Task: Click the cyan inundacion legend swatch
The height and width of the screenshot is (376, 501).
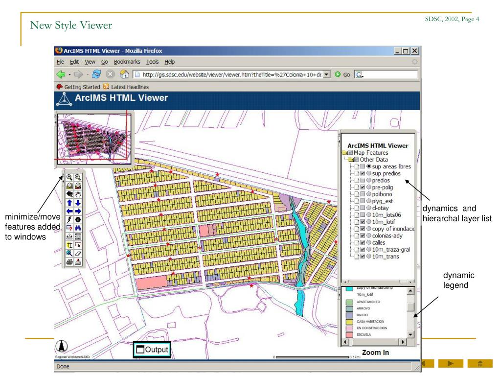Action: coord(349,288)
